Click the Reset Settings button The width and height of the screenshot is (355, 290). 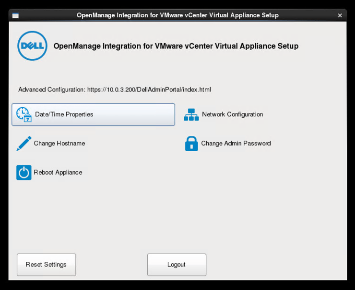[x=47, y=265]
